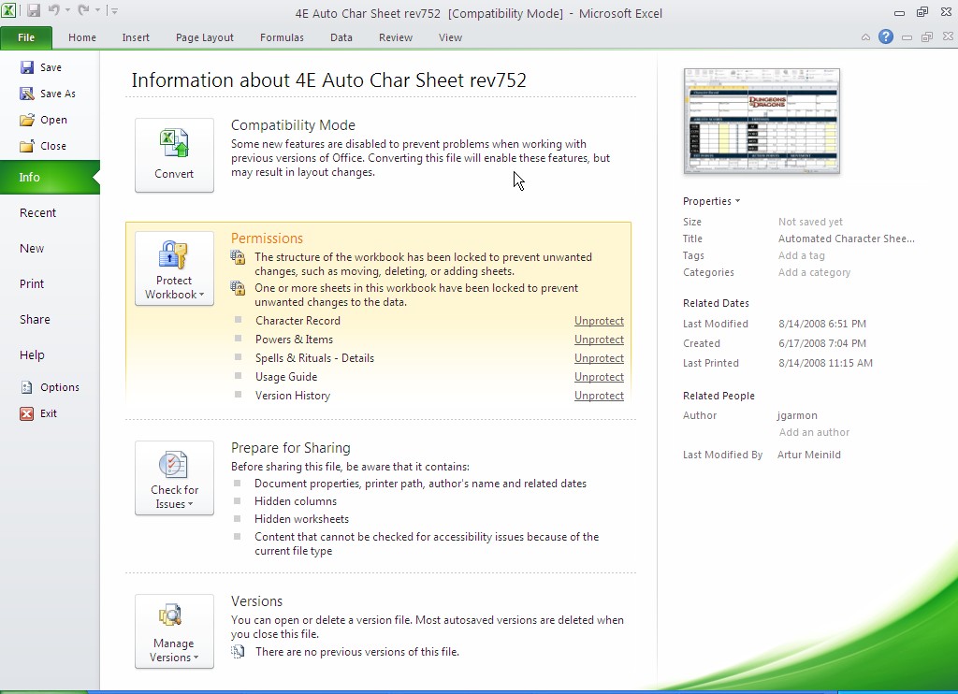Unprotect the Character Record sheet
The height and width of the screenshot is (694, 958).
coord(599,321)
